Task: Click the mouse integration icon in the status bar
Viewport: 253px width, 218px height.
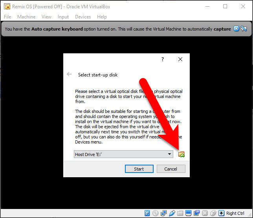Action: click(213, 213)
